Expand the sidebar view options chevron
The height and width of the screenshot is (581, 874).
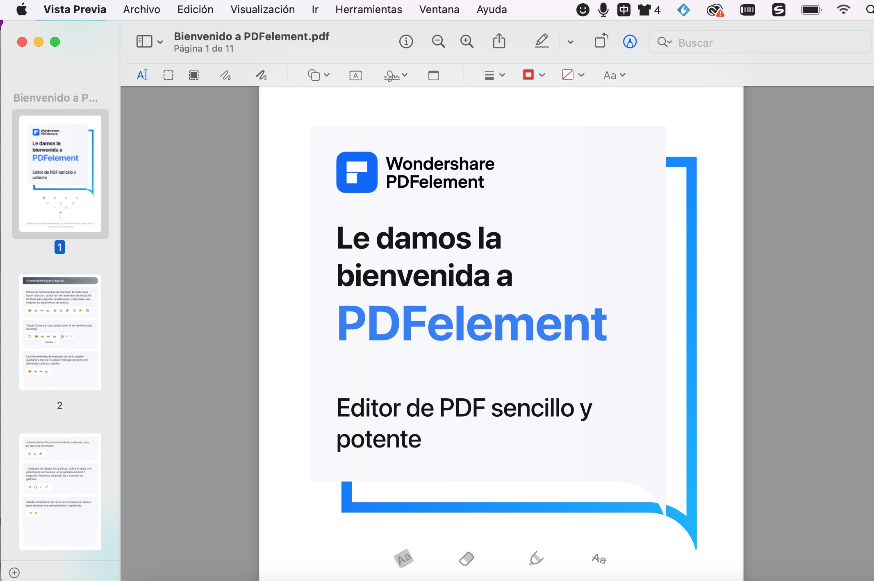click(x=160, y=42)
